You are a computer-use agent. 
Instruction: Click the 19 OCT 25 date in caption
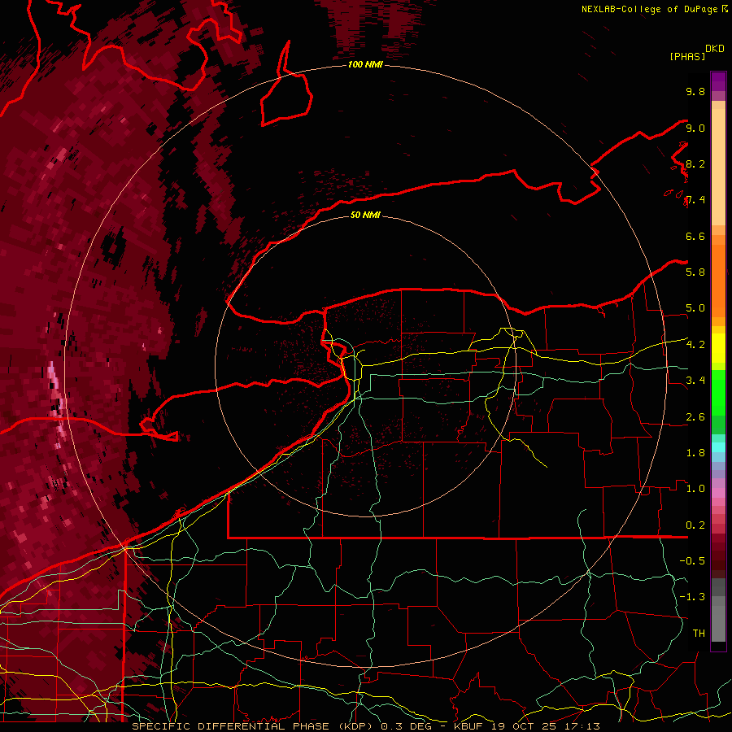coord(524,726)
